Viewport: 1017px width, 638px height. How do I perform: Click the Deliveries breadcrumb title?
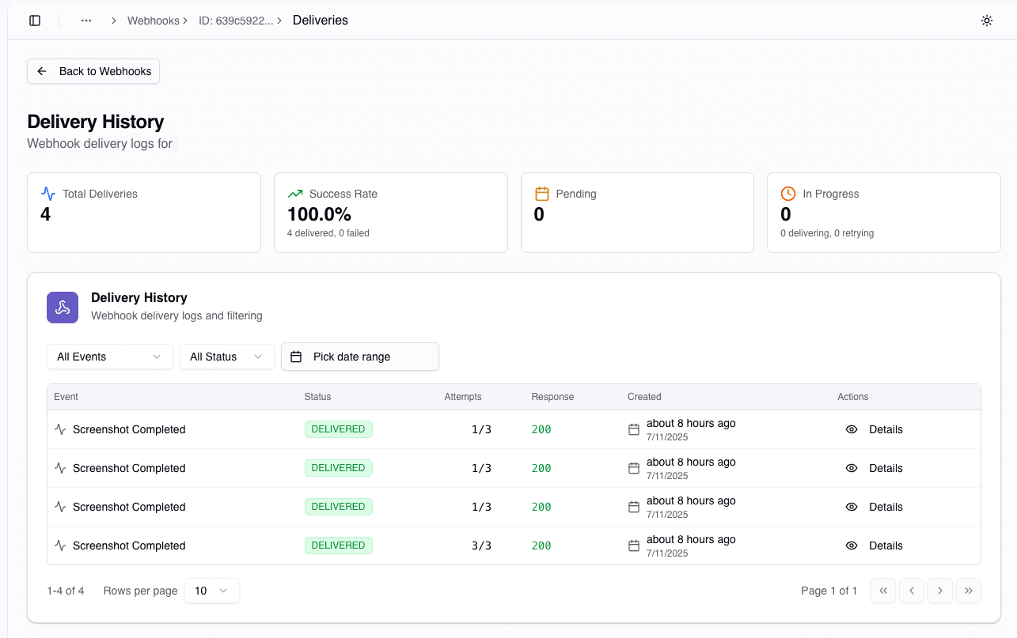click(321, 21)
